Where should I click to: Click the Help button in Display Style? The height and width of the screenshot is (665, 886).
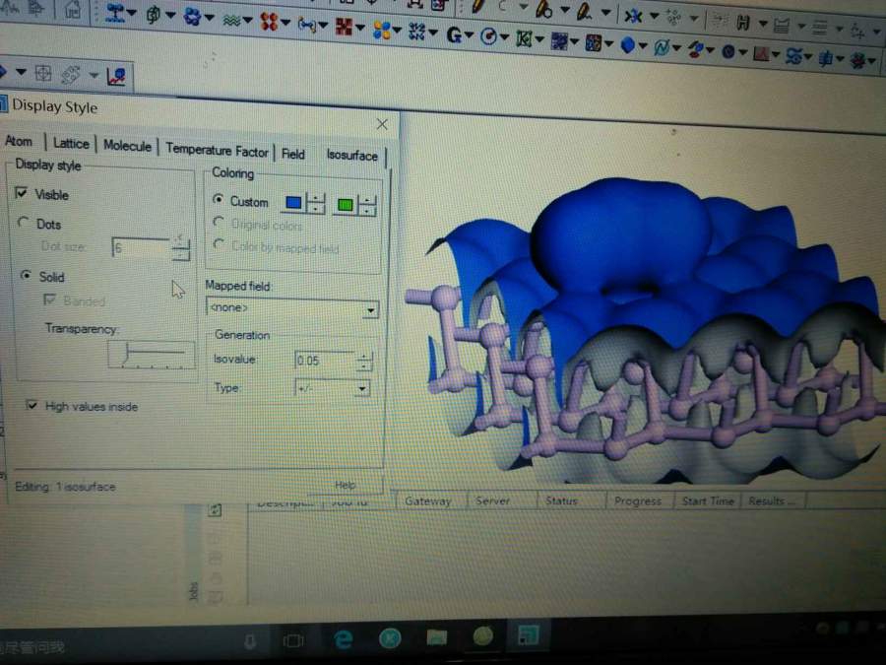click(345, 485)
